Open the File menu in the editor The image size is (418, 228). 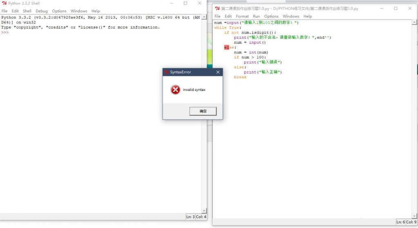tap(217, 16)
